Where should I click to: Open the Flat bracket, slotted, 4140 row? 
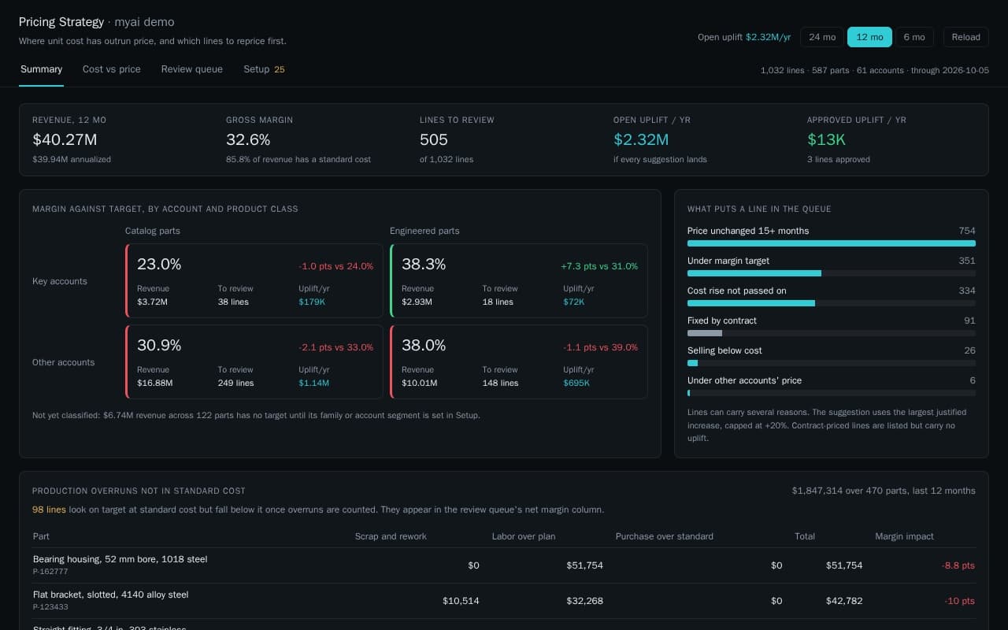pos(504,601)
